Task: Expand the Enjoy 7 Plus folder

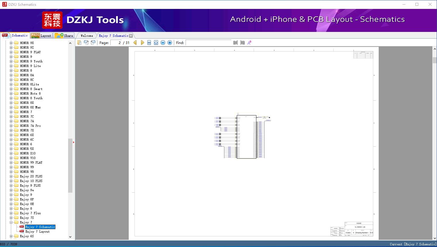Action: [x=11, y=213]
